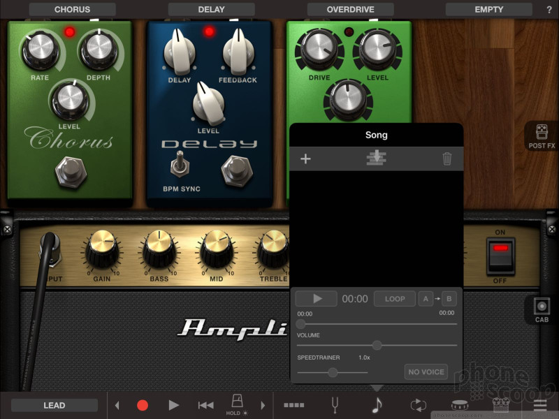Click the SPEEDTRAINER slider handle
Image resolution: width=559 pixels, height=419 pixels.
(333, 372)
